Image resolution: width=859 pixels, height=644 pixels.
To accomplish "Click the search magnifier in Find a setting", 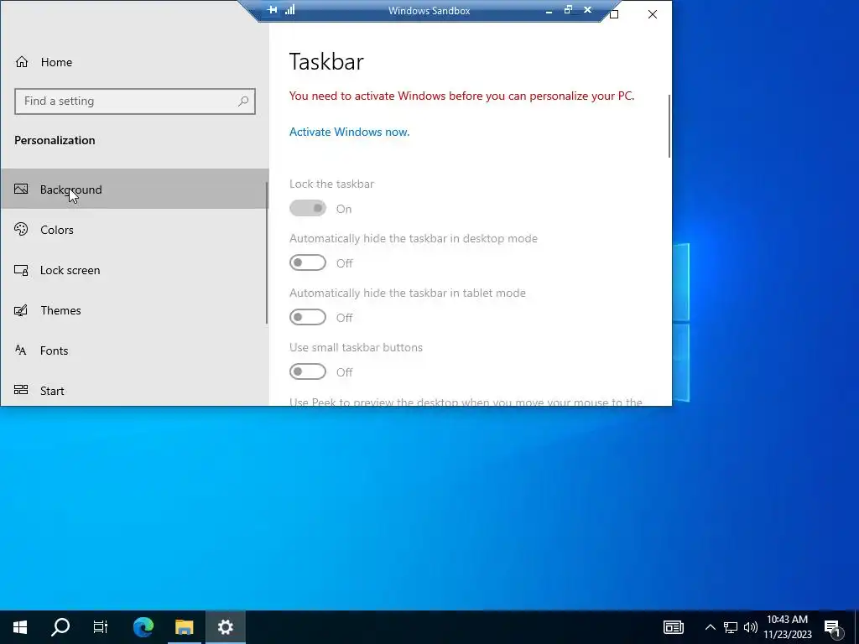I will [x=243, y=101].
